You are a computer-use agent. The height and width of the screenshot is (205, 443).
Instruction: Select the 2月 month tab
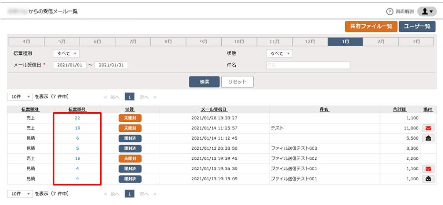[x=381, y=41]
